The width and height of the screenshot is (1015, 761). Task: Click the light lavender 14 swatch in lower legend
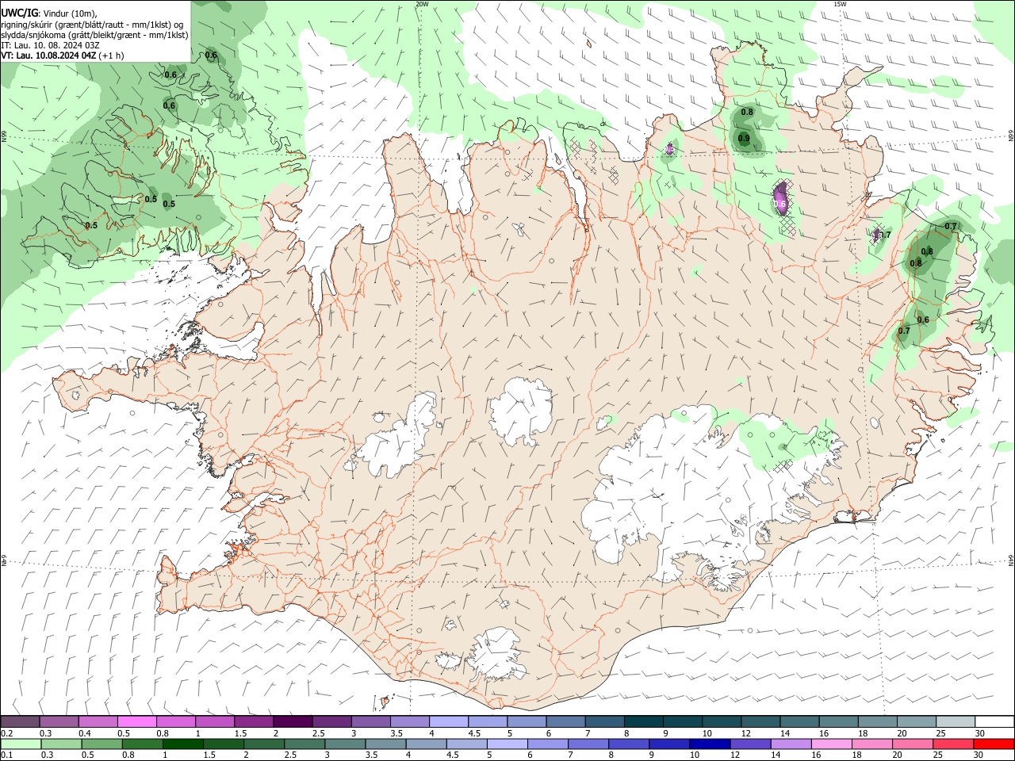click(791, 744)
